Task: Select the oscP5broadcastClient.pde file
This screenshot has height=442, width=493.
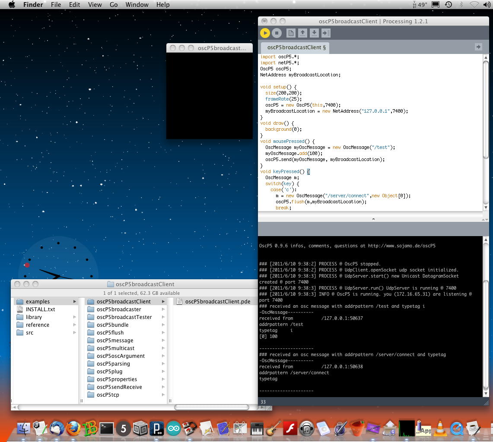Action: click(217, 301)
